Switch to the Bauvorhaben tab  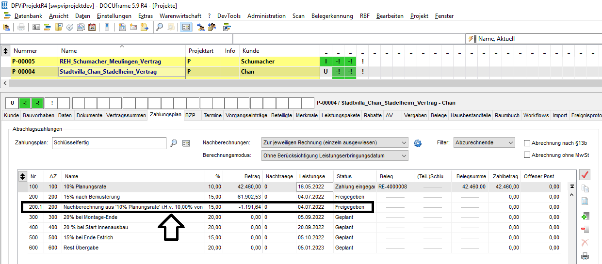38,116
